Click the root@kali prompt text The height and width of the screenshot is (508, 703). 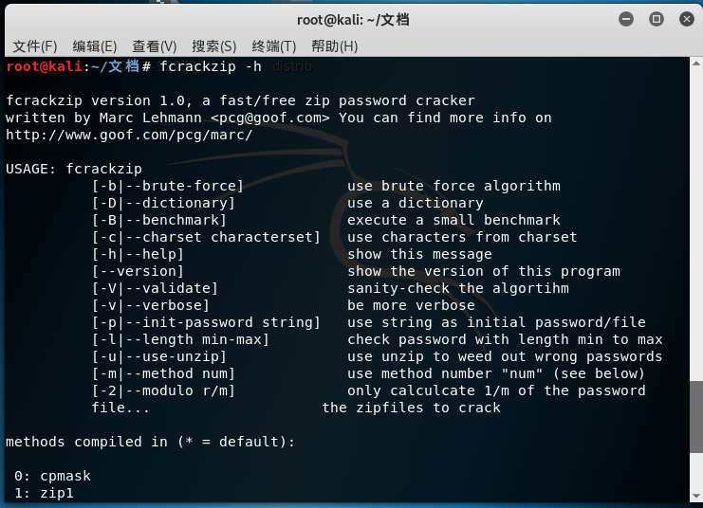(44, 66)
